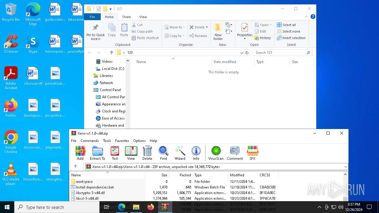Navigate up from folder 123 in Explorer
This screenshot has height=213, width=379.
coord(111,53)
